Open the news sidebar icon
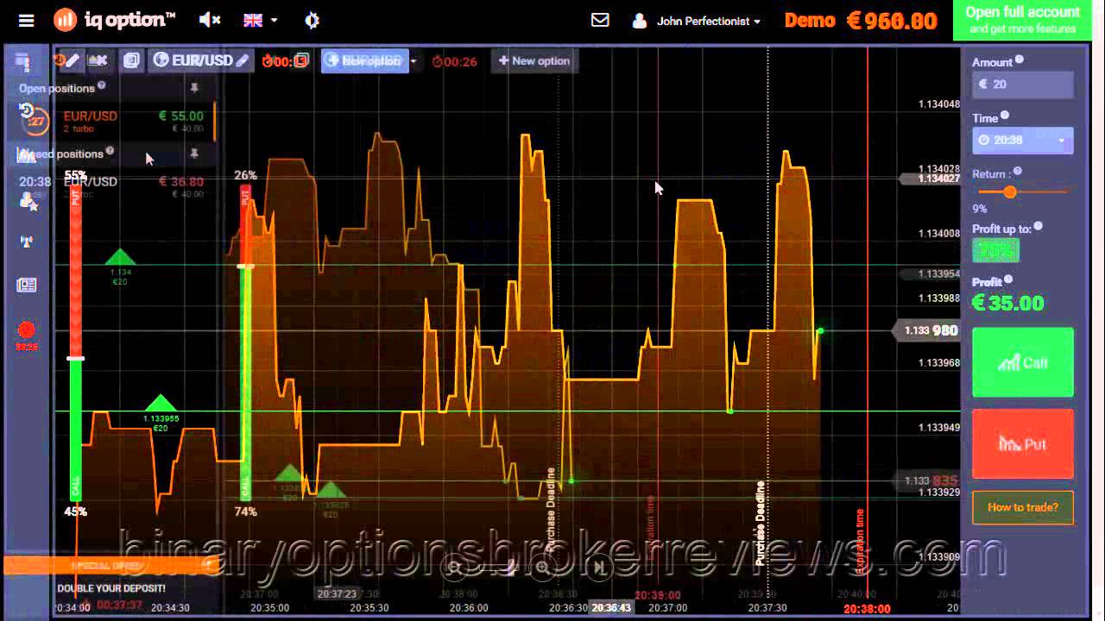 tap(27, 285)
